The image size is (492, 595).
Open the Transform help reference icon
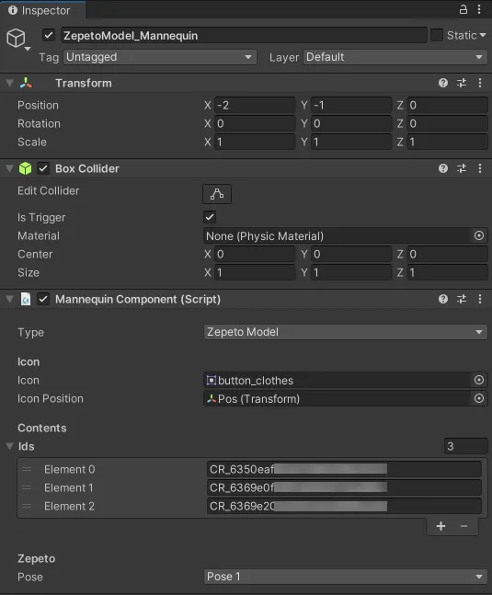point(443,83)
